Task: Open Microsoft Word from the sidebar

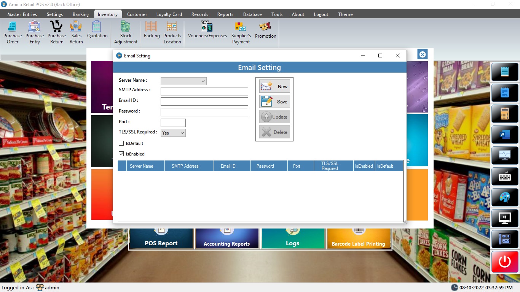Action: (505, 134)
